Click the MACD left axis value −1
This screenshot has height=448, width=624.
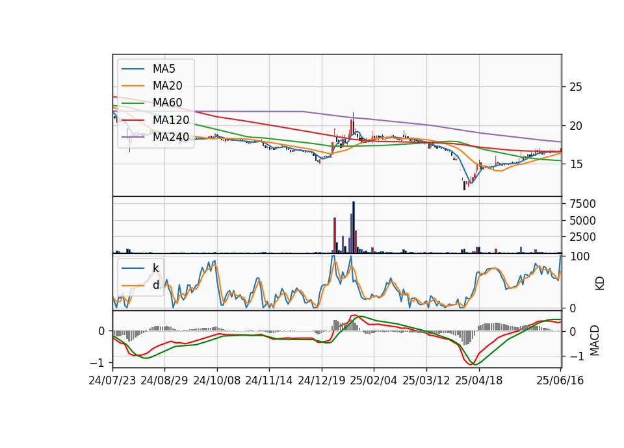pos(97,362)
